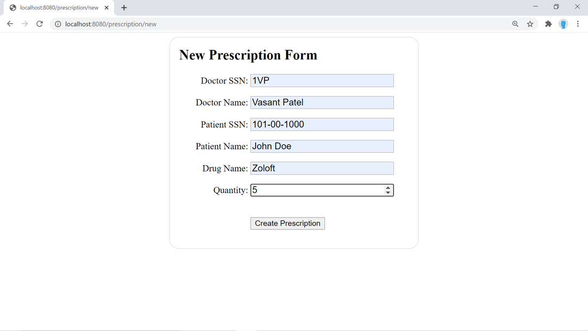Screen dimensions: 588x331
Task: Reload the prescription page
Action: 40,24
